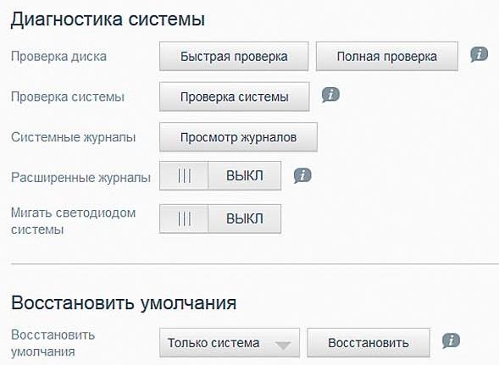Screen dimensions: 499x365
Task: Toggle Мигать светодиодом системы switch
Action: pyautogui.click(x=220, y=219)
